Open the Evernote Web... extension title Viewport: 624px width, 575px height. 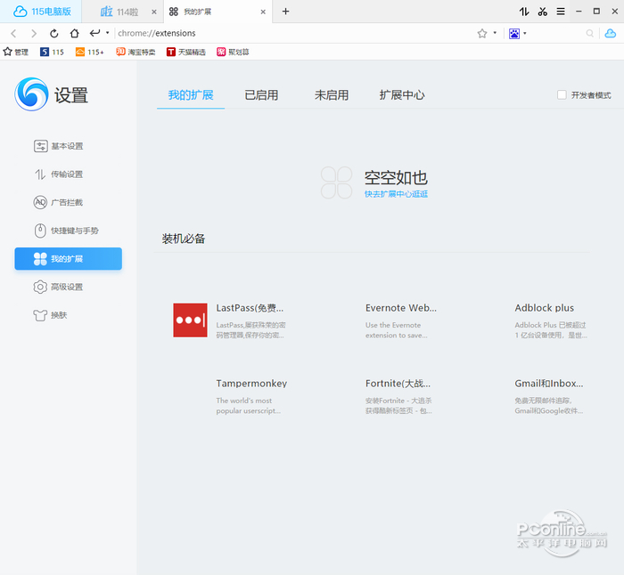pyautogui.click(x=401, y=308)
